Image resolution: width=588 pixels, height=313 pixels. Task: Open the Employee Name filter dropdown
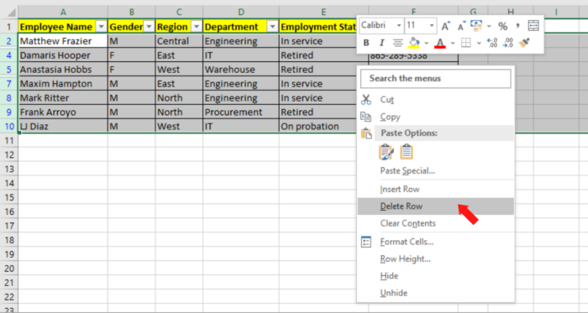coord(101,27)
